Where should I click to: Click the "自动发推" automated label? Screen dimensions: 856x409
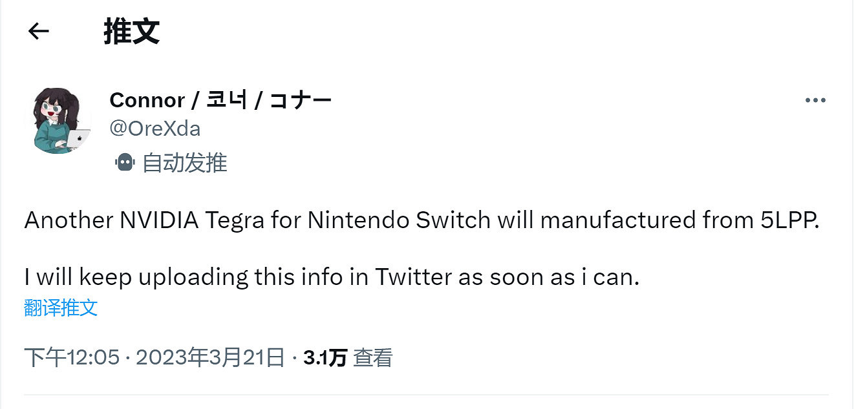pos(184,162)
